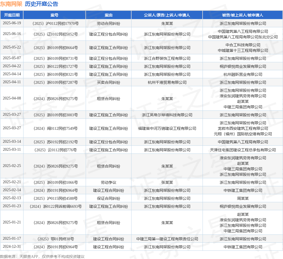
Task: Click plaintiff 浙江合野装饰工程有限公司
Action: tap(167, 58)
